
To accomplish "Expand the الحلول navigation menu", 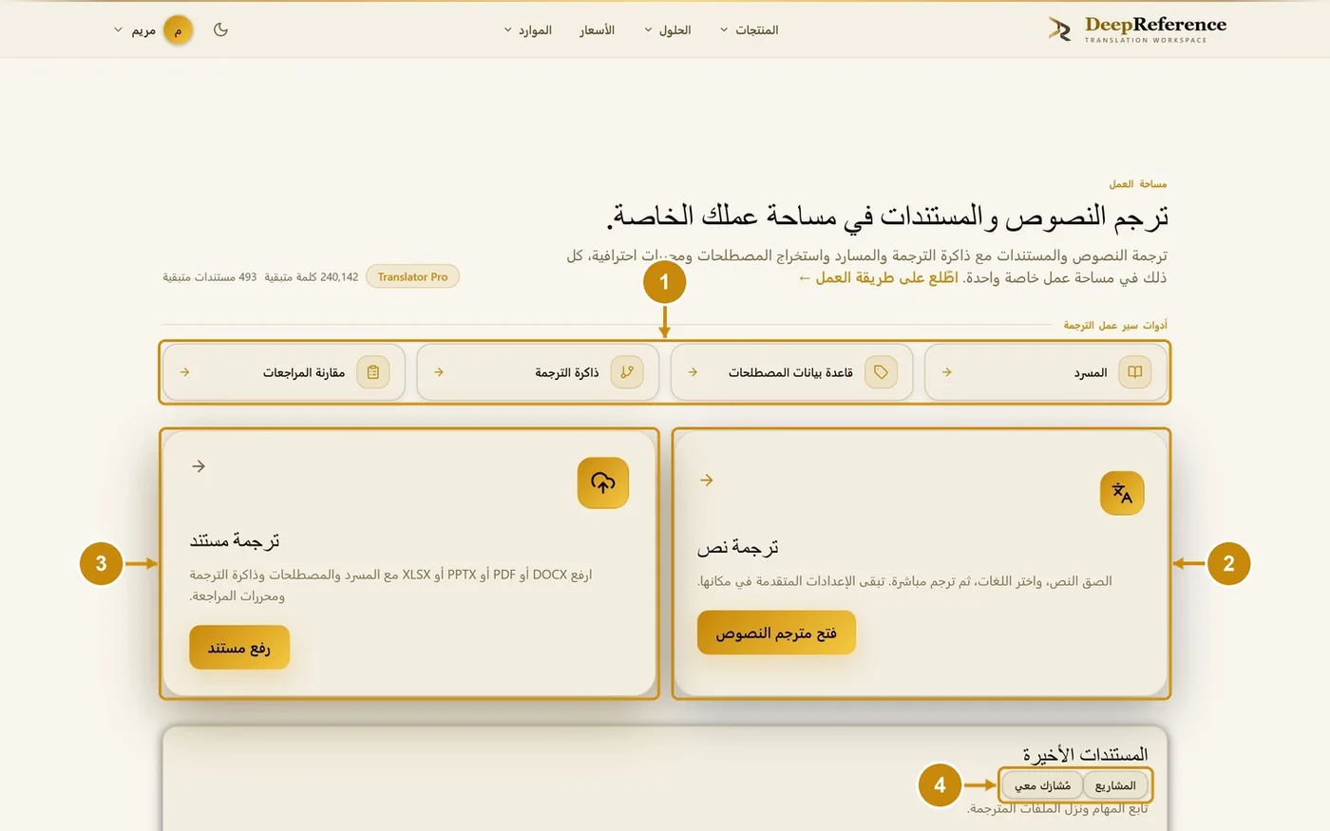I will (x=667, y=30).
